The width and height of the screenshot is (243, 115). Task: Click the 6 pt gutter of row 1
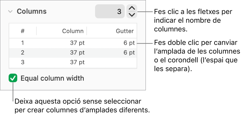pyautogui.click(x=129, y=43)
